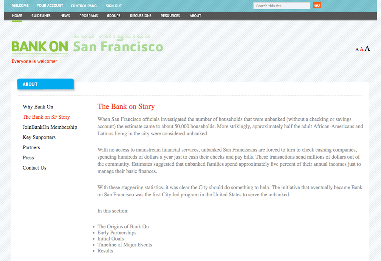This screenshot has width=381, height=261.
Task: Click the In this section: text
Action: click(113, 211)
